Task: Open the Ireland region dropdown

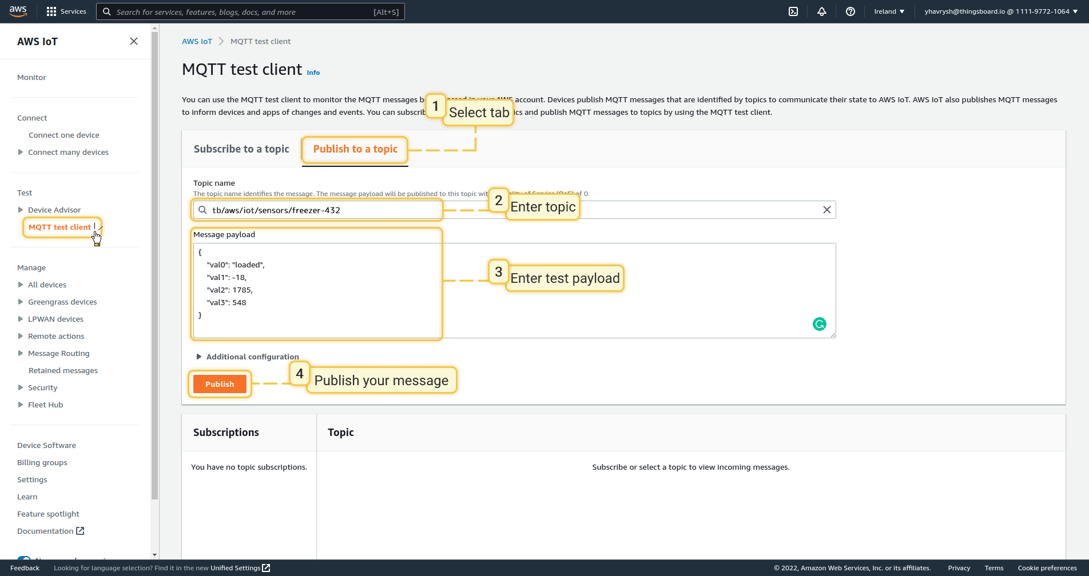Action: pyautogui.click(x=889, y=11)
